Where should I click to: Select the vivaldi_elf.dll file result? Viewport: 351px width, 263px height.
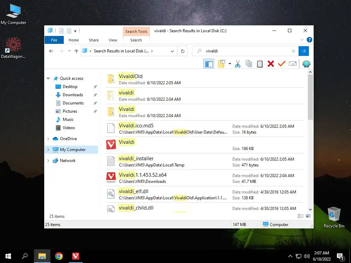tap(205, 195)
